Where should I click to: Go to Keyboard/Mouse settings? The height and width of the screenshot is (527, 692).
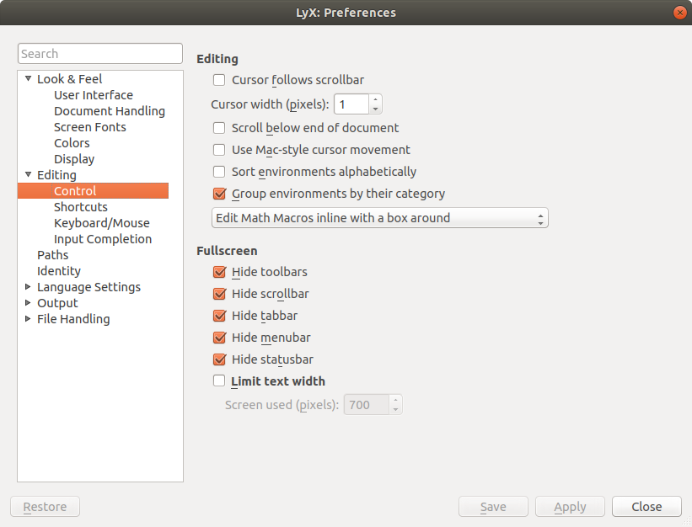tap(101, 223)
